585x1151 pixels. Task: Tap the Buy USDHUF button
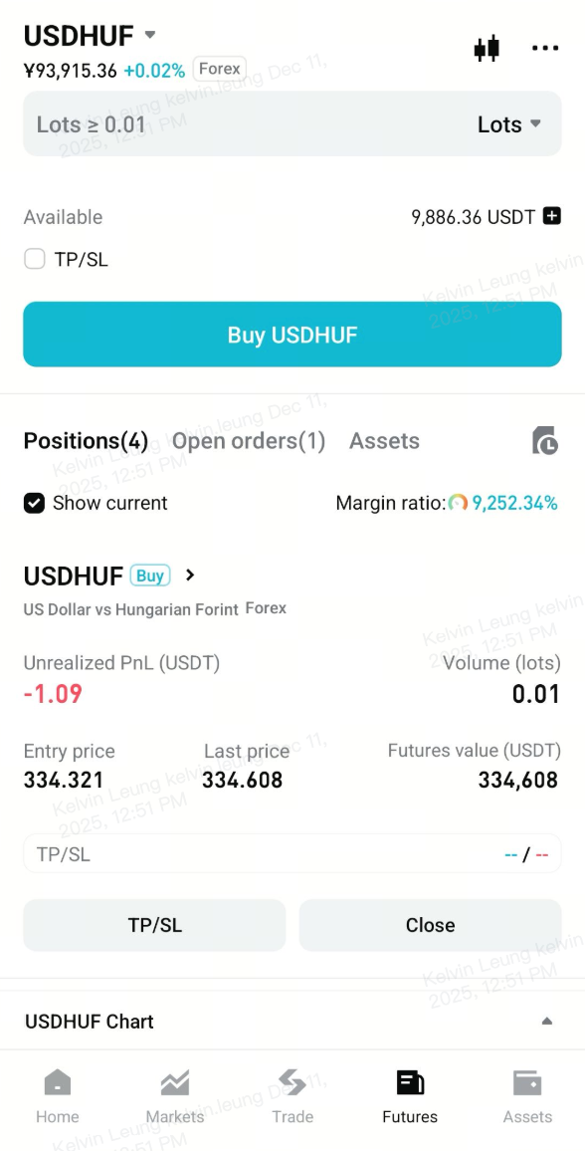click(x=292, y=335)
